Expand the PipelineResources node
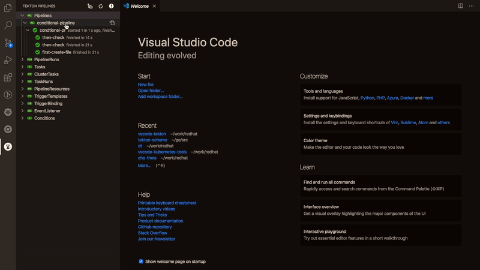This screenshot has width=480, height=270. click(22, 89)
